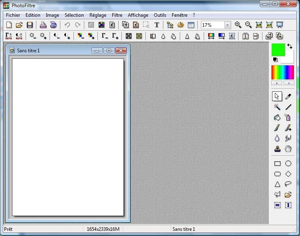Select the spray can tool
The height and width of the screenshot is (236, 300).
pyautogui.click(x=288, y=117)
